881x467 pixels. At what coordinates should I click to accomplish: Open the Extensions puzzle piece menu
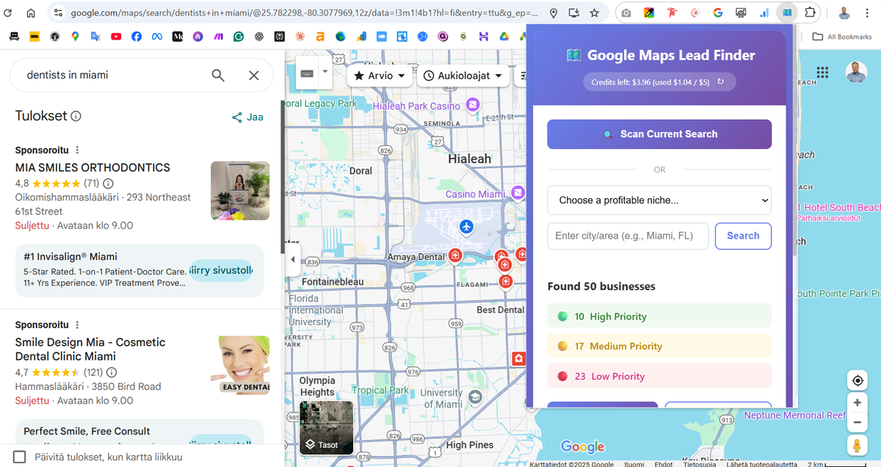click(810, 12)
